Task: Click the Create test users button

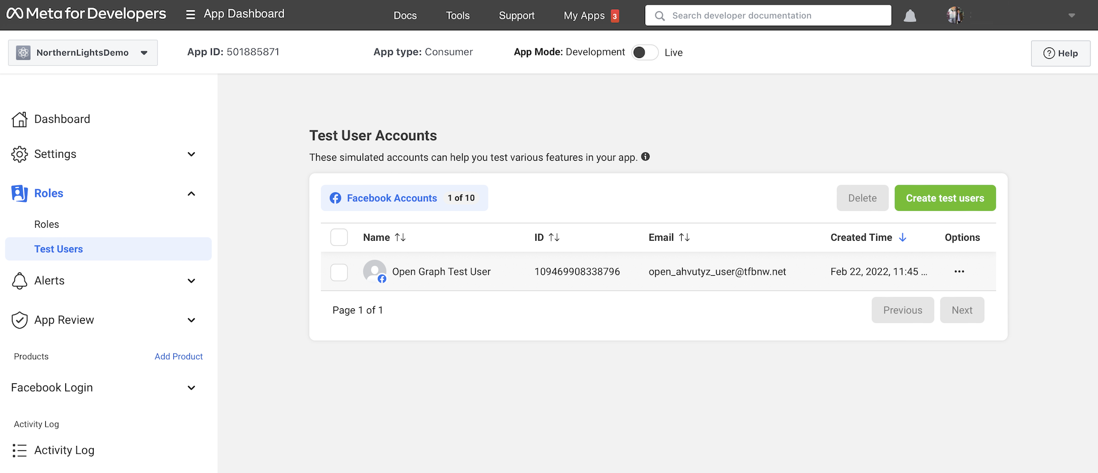Action: click(x=945, y=198)
